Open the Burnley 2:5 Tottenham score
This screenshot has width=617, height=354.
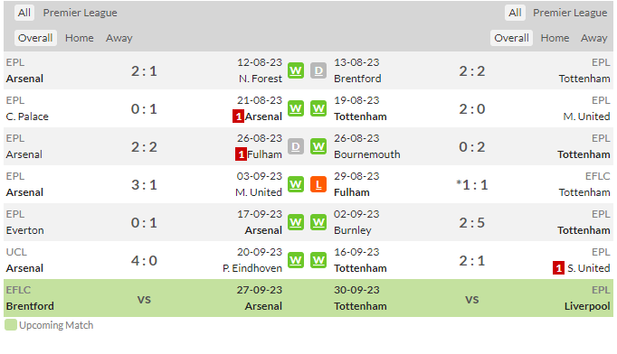click(472, 223)
